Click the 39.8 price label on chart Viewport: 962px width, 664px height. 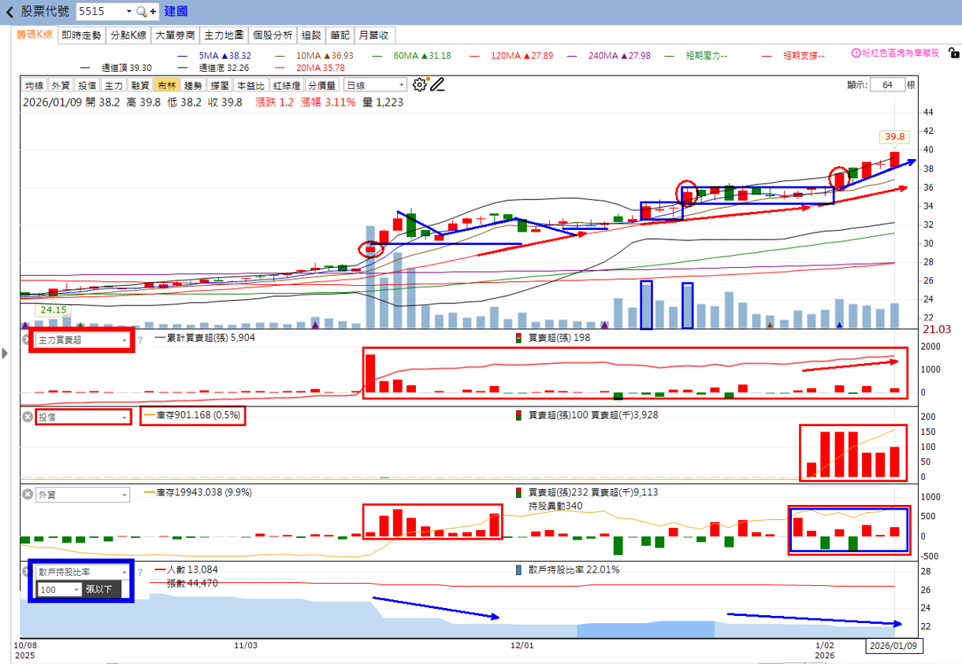tap(894, 136)
